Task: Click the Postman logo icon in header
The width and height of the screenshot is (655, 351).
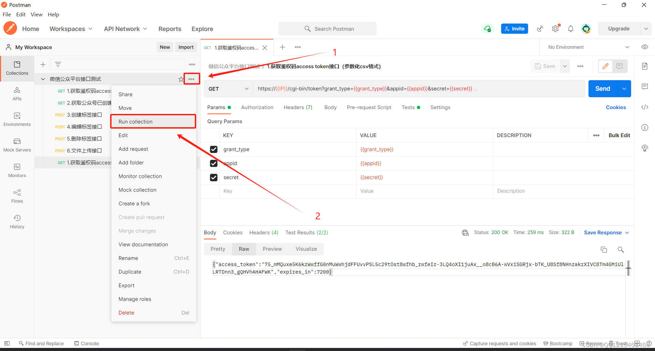Action: pyautogui.click(x=10, y=28)
